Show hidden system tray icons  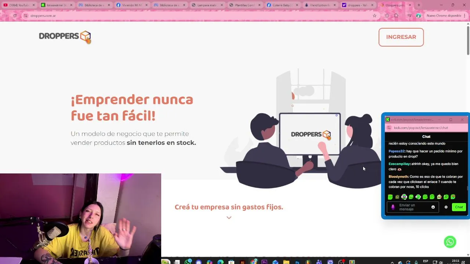coord(392,262)
